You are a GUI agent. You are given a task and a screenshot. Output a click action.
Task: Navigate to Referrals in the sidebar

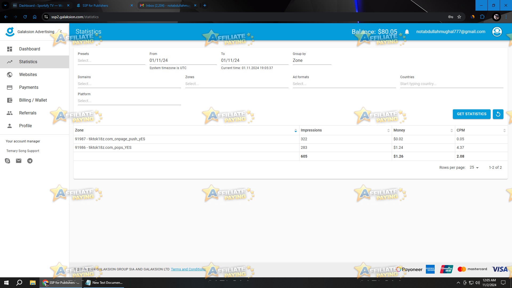pos(35,113)
